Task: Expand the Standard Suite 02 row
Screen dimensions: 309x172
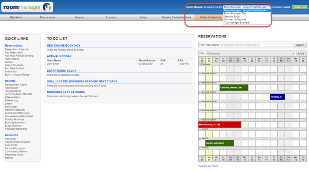Action: click(200, 83)
